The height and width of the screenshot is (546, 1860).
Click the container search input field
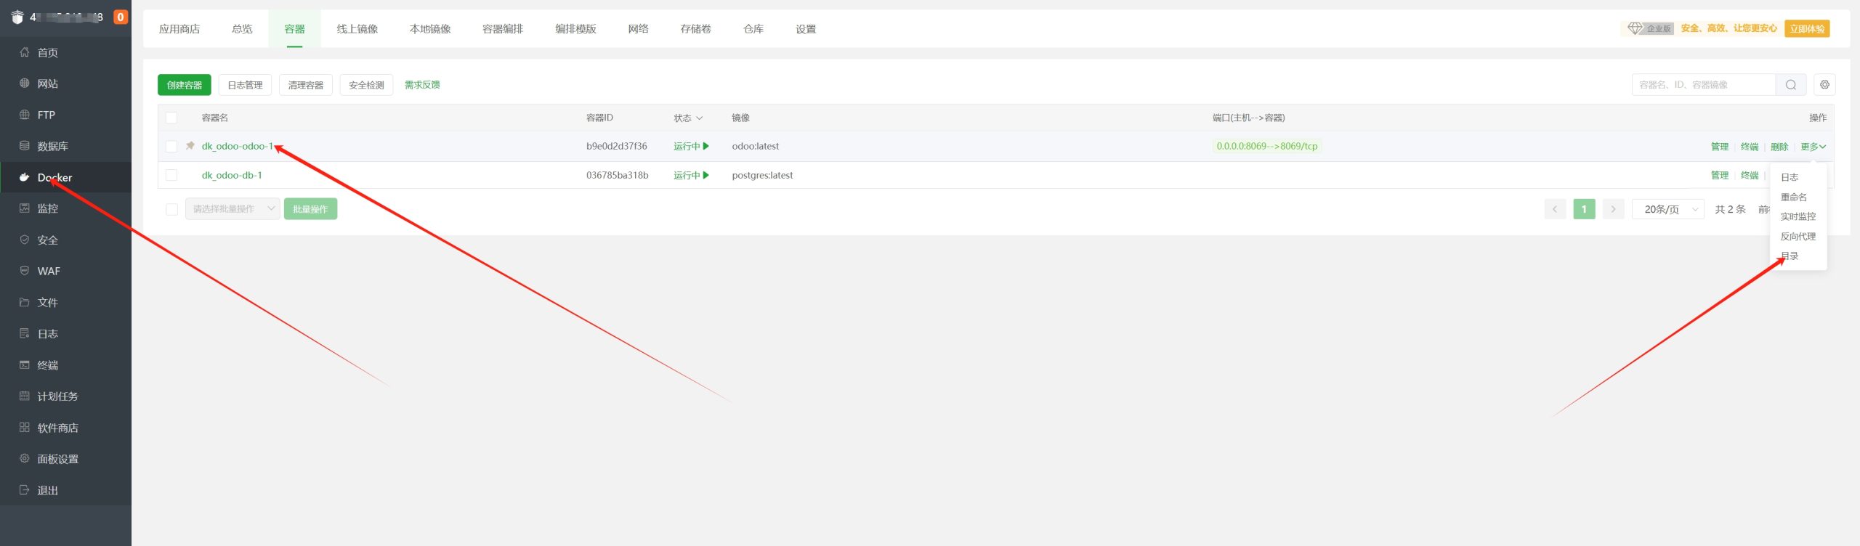1702,85
